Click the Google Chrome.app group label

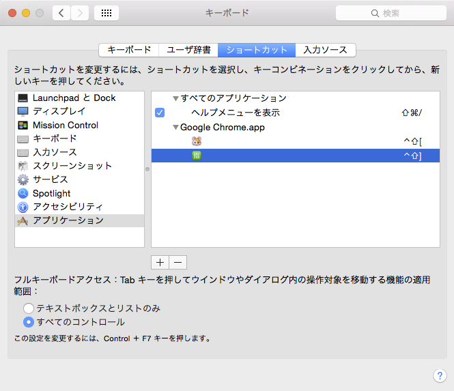(223, 128)
